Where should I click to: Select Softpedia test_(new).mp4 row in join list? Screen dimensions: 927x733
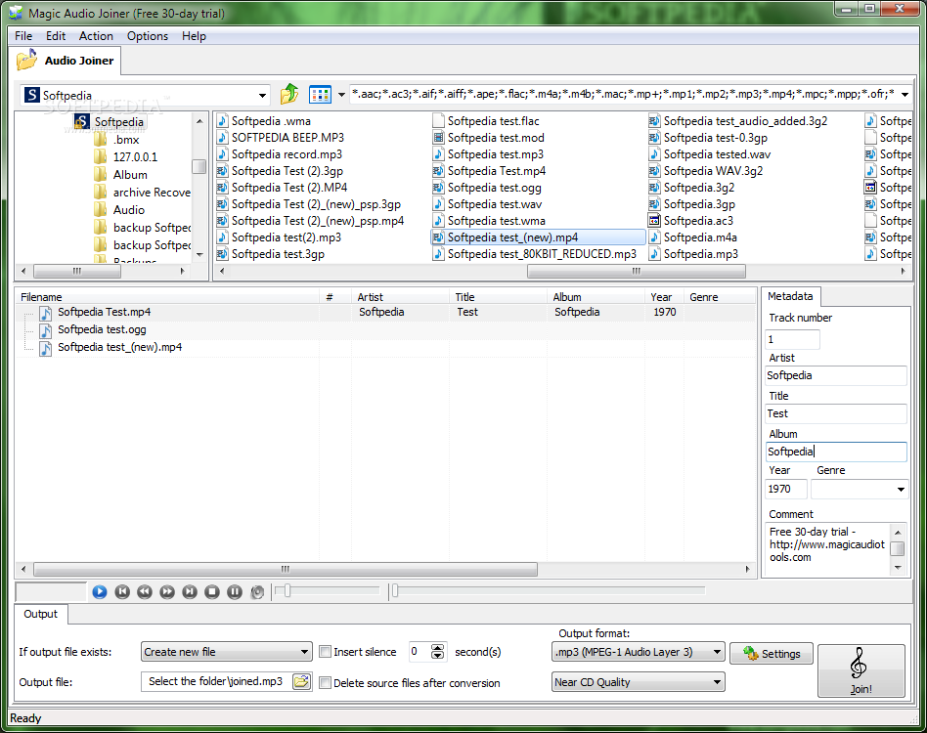point(386,347)
